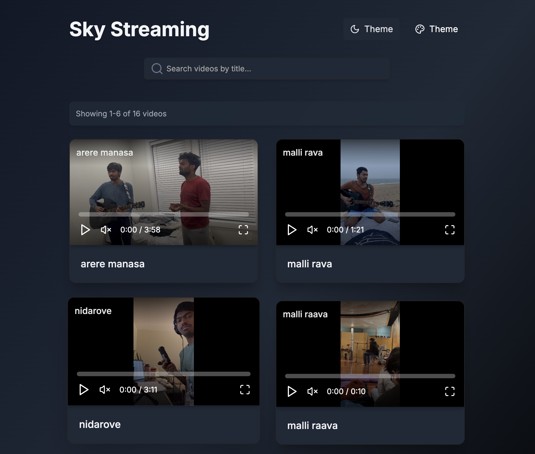Play the "nidarove" video
The image size is (535, 454).
click(x=84, y=390)
